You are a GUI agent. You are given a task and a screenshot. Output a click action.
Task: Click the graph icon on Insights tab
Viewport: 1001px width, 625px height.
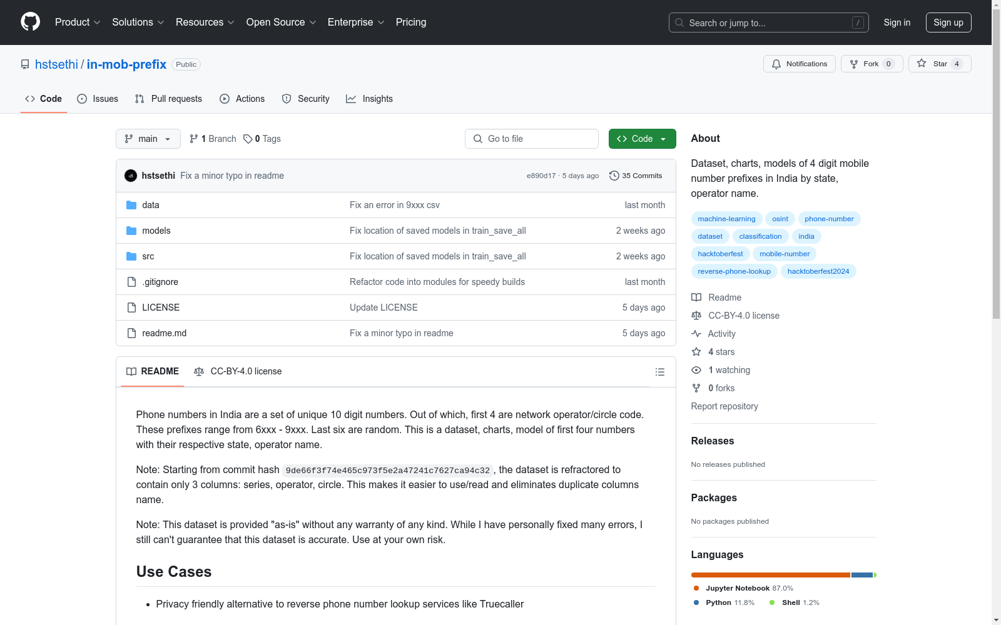point(351,99)
